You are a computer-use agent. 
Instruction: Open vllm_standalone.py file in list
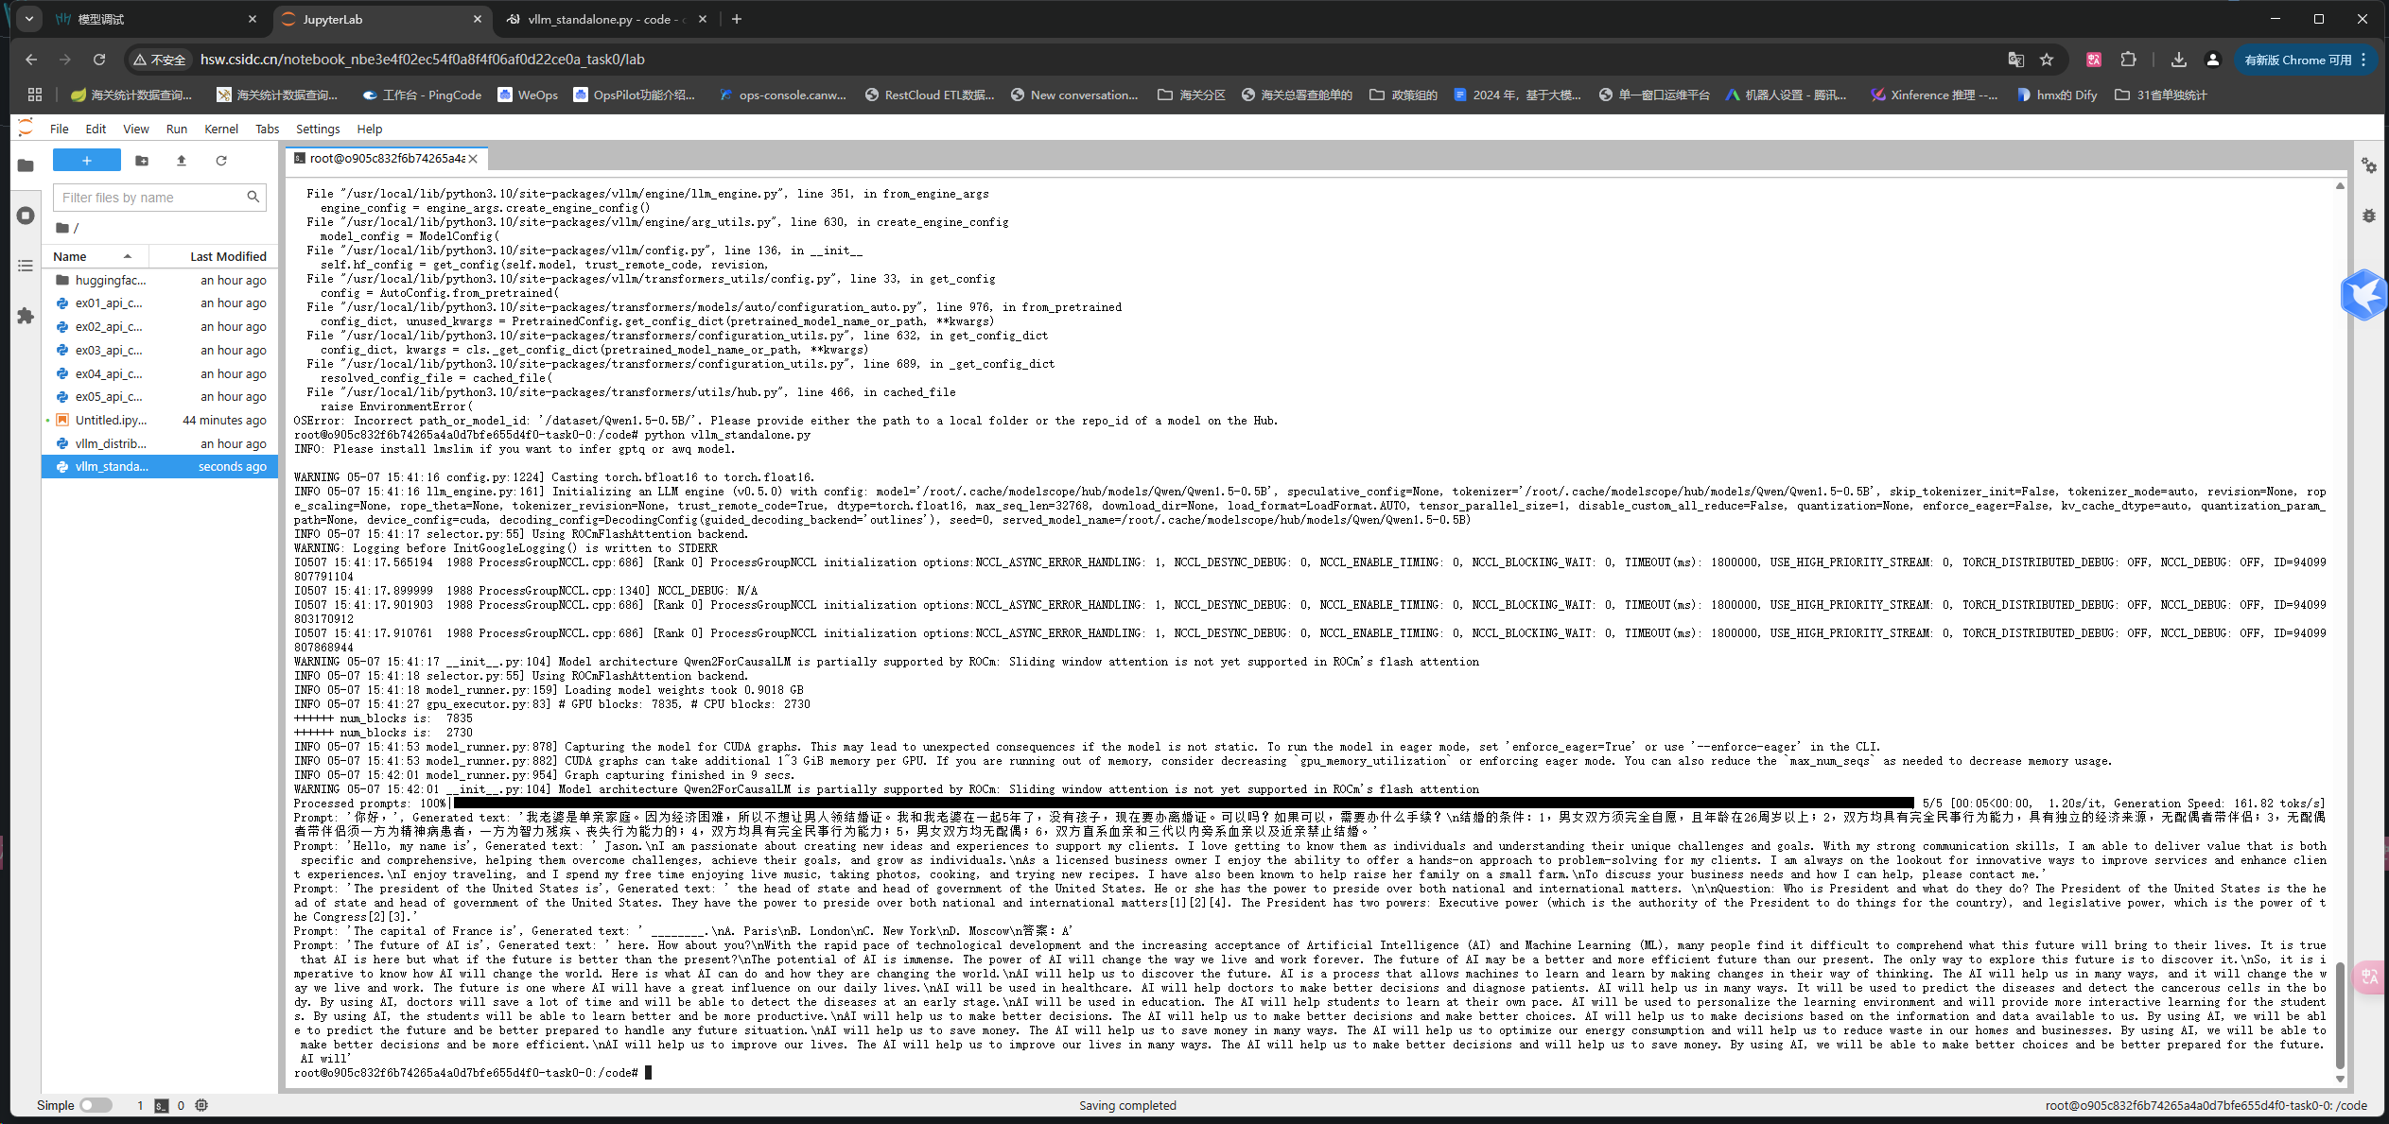[x=112, y=467]
